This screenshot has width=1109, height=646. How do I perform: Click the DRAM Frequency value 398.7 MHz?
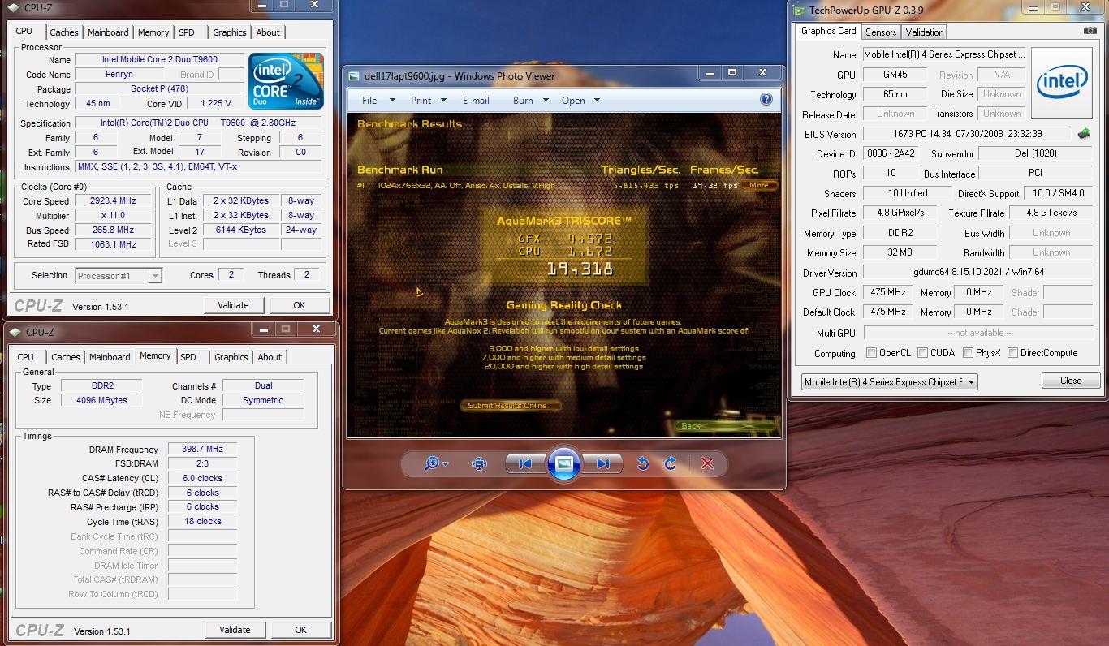pyautogui.click(x=203, y=449)
